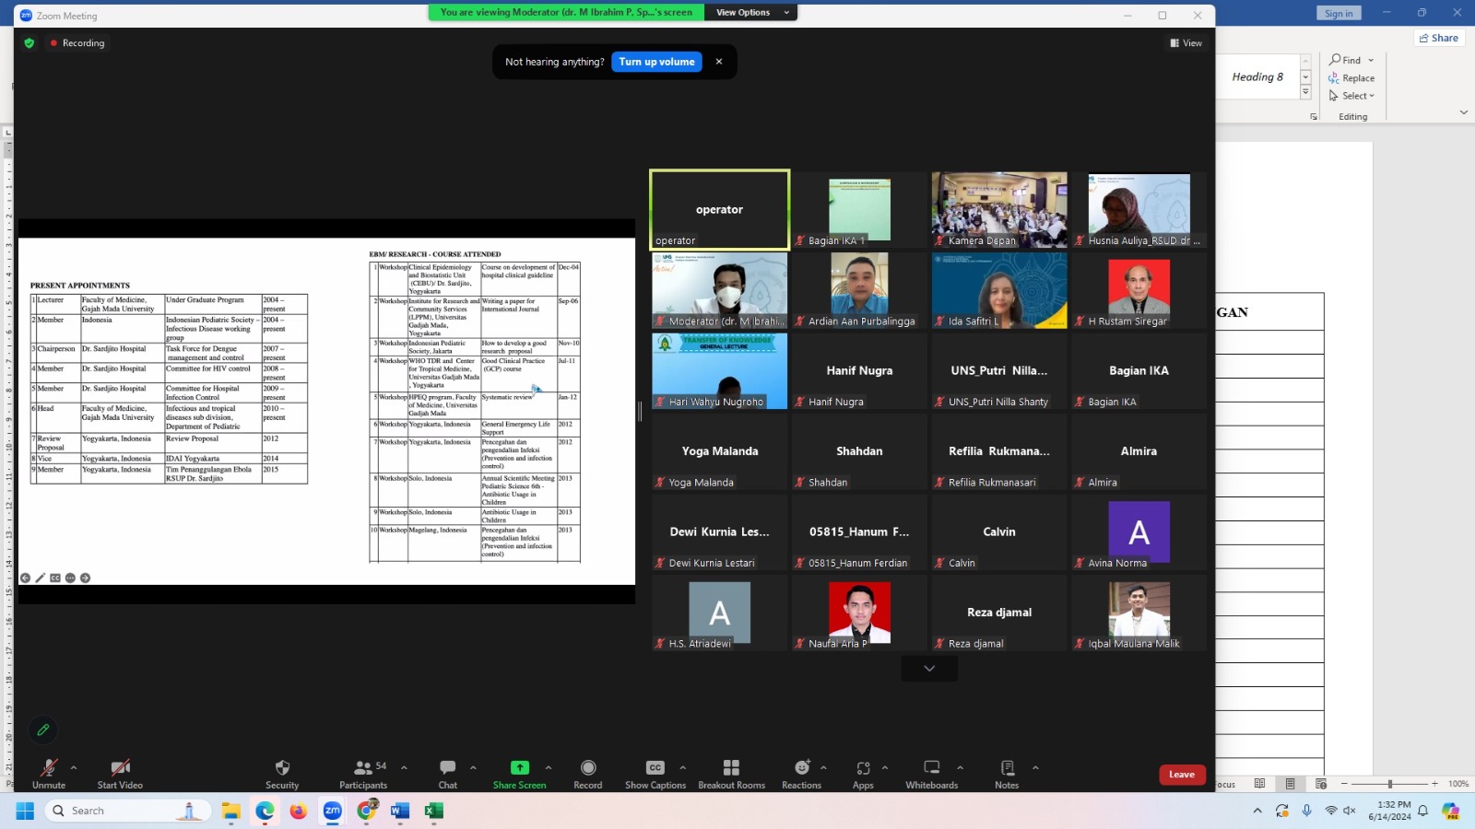
Task: Start Video in Zoom toolbar
Action: (120, 773)
